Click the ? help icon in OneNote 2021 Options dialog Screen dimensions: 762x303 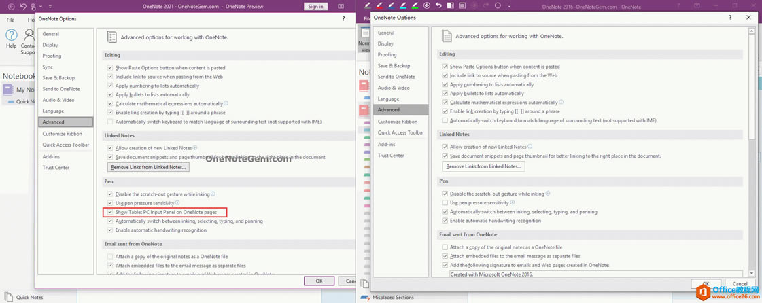pyautogui.click(x=343, y=19)
